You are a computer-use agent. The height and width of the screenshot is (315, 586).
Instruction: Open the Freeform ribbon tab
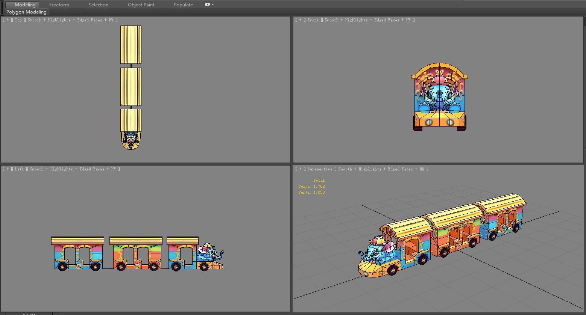(59, 5)
